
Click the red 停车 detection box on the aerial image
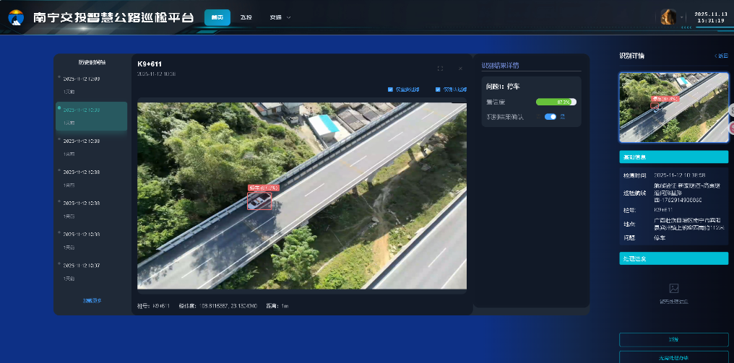pyautogui.click(x=259, y=200)
